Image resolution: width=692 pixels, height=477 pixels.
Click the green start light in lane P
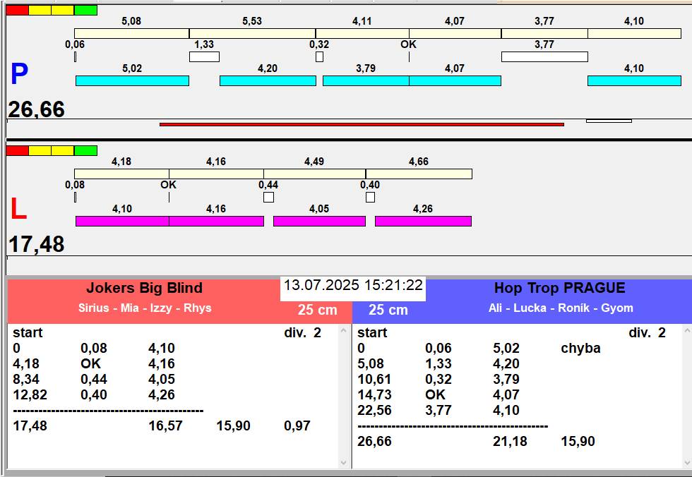click(85, 10)
